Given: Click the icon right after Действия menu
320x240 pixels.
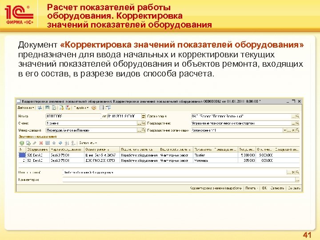Looking at the screenshot, I should (x=40, y=108).
